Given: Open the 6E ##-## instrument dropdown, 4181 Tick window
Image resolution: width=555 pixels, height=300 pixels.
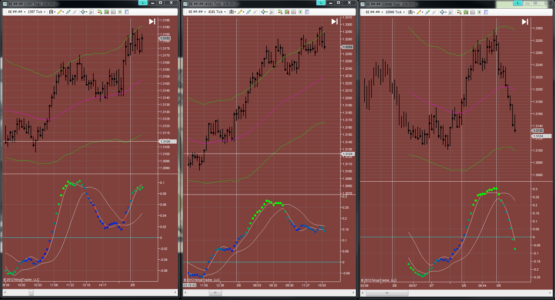Looking at the screenshot, I should pos(197,12).
